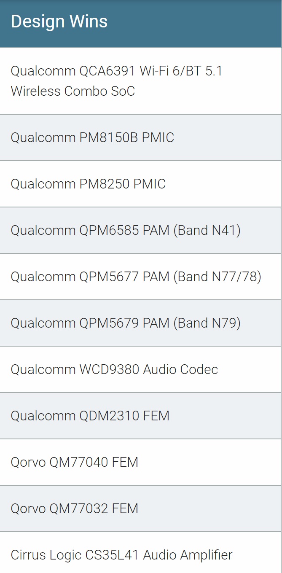This screenshot has height=573, width=282.
Task: Select the Qorvo QM77040 FEM row
Action: pyautogui.click(x=74, y=462)
